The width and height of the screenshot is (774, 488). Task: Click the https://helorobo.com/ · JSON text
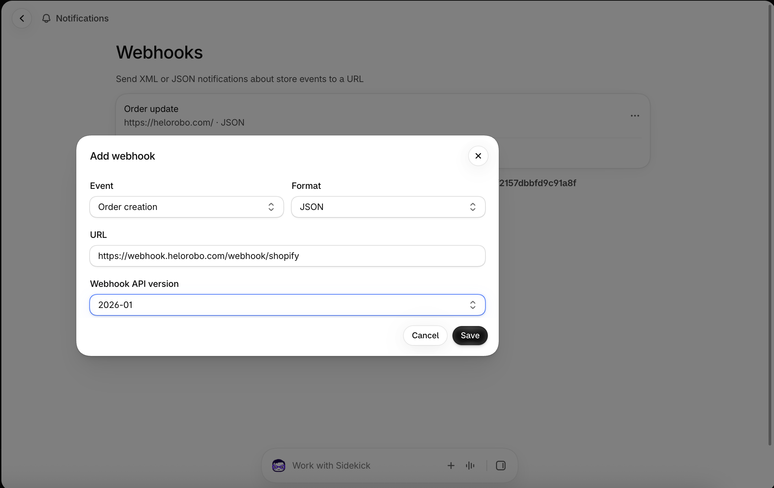(x=184, y=123)
